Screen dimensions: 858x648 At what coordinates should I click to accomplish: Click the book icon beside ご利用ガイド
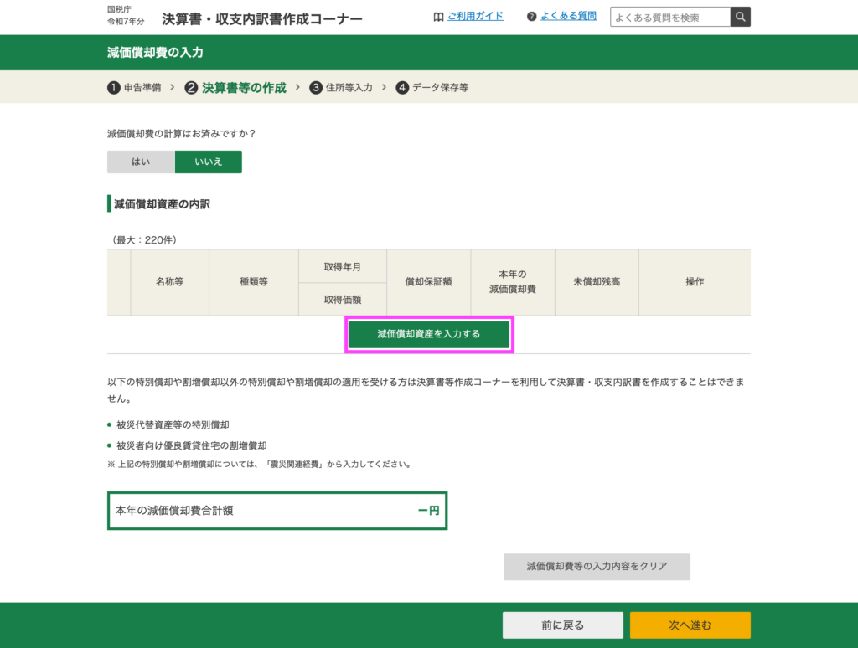click(438, 17)
